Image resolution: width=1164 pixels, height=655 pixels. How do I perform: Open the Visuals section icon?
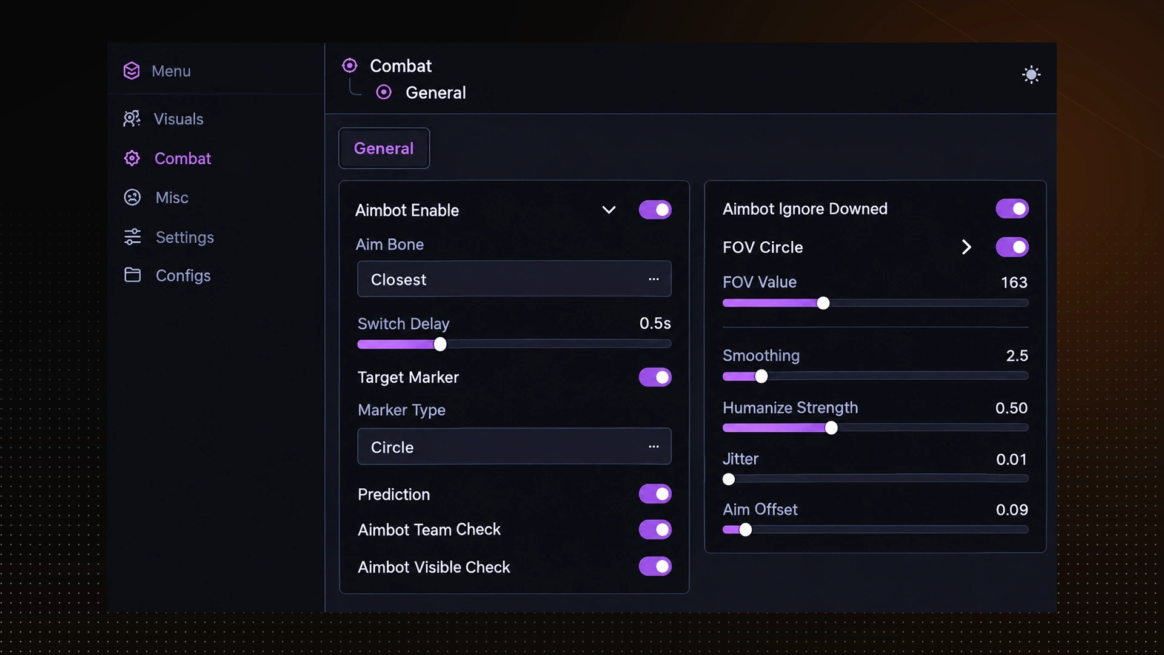click(132, 118)
